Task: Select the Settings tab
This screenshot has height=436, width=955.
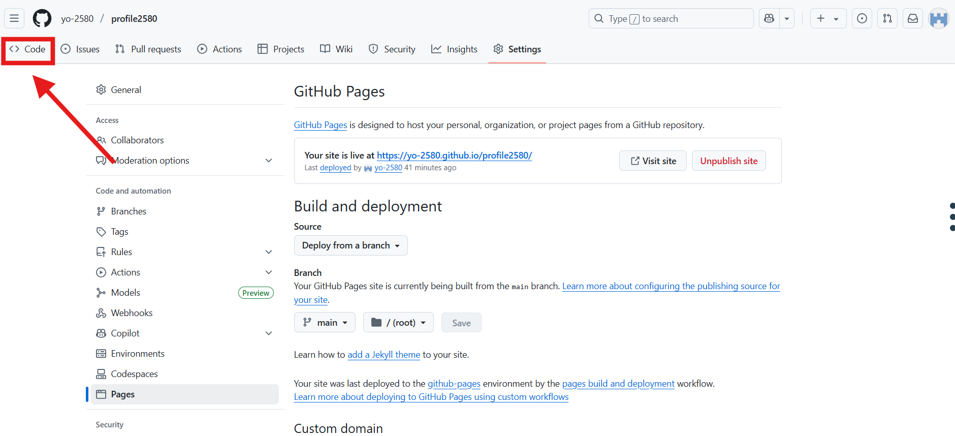Action: tap(517, 49)
